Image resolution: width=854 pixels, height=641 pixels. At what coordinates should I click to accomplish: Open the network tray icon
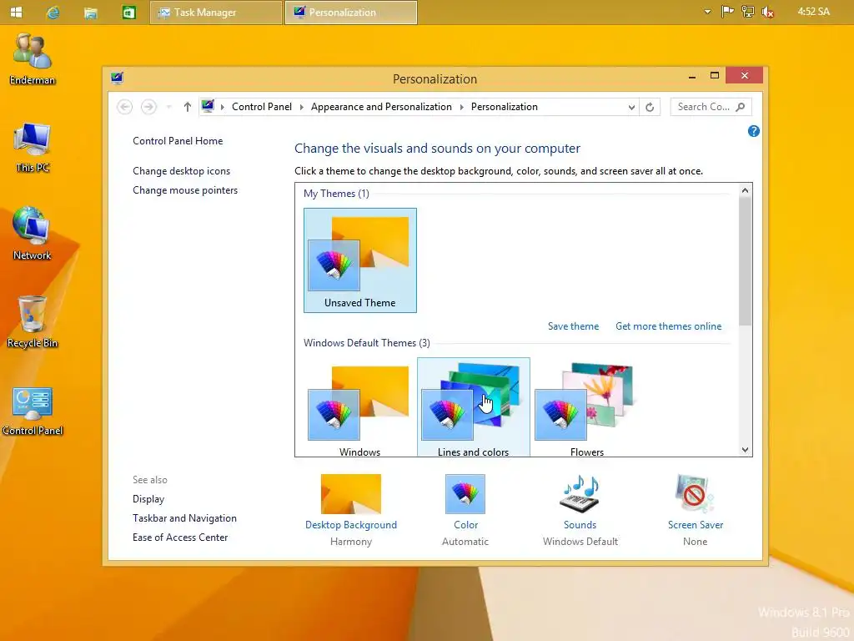(748, 12)
